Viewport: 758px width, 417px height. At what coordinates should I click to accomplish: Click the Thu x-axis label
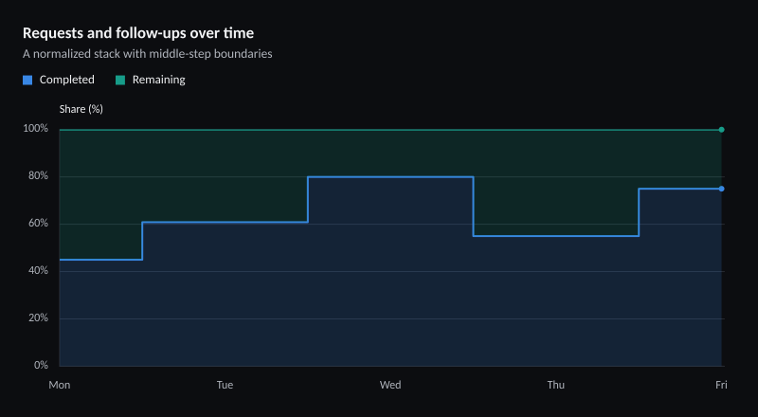coord(556,385)
